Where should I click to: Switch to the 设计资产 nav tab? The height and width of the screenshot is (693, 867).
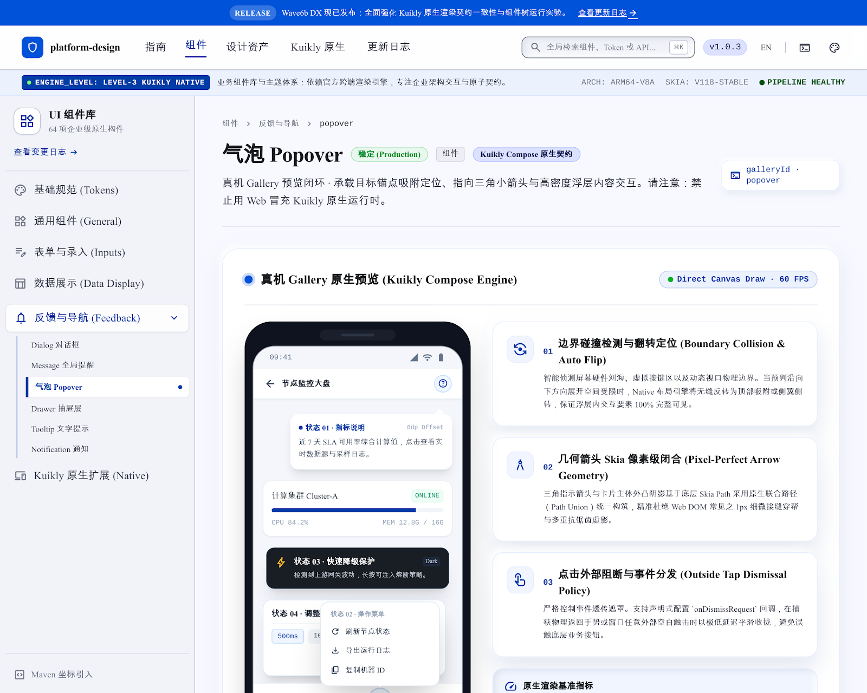tap(247, 47)
